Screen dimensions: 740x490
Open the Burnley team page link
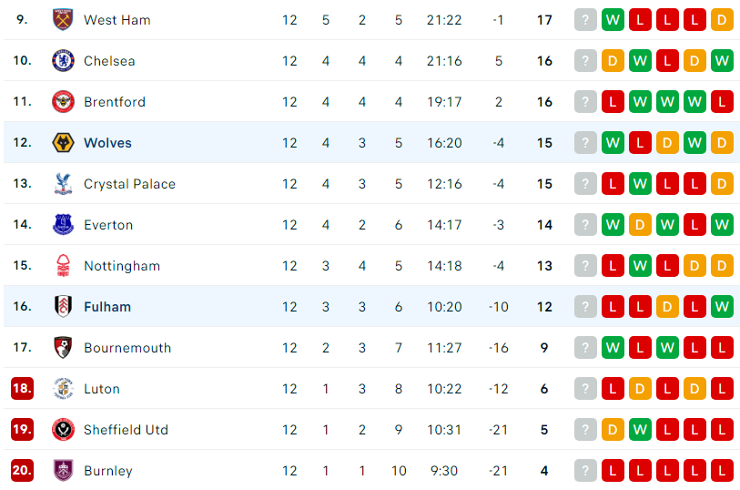108,471
